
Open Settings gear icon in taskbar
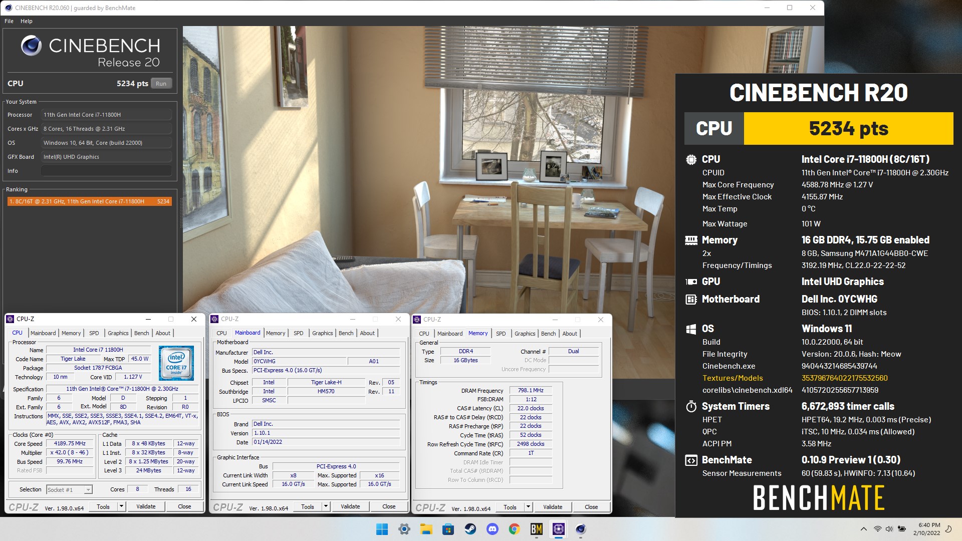click(404, 529)
